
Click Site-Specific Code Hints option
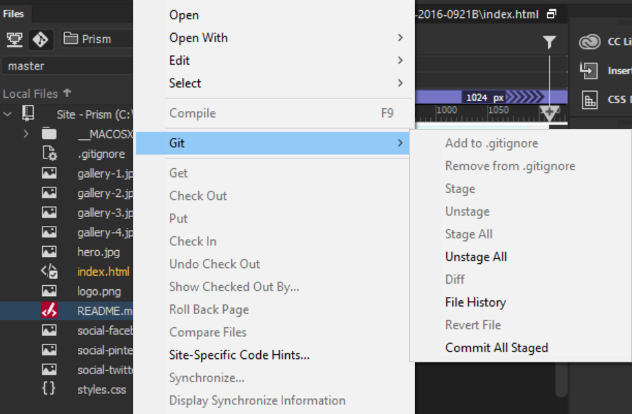click(239, 355)
